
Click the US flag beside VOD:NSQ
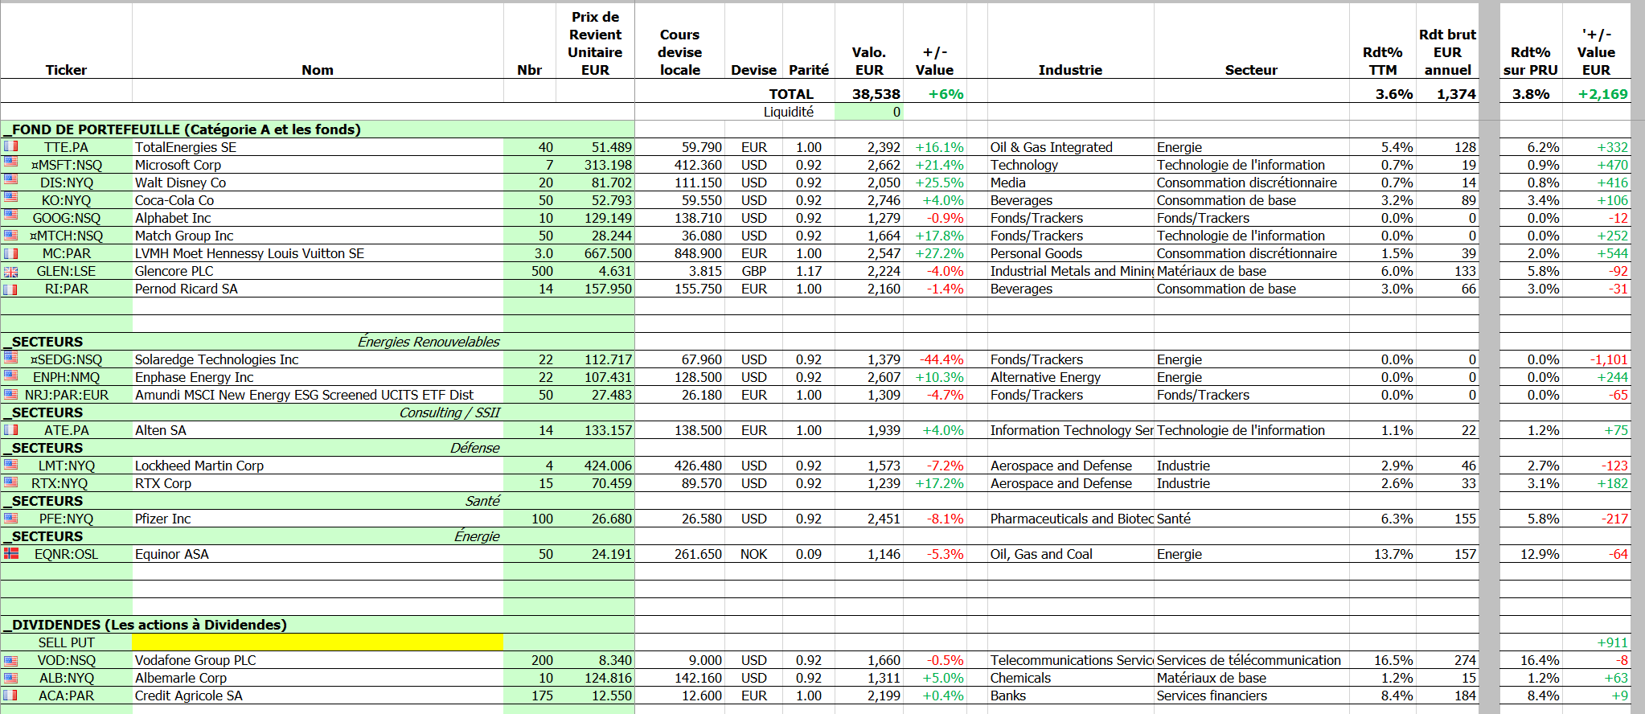click(10, 659)
